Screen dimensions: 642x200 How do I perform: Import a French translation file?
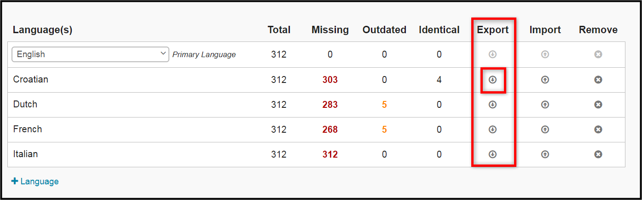tap(545, 129)
